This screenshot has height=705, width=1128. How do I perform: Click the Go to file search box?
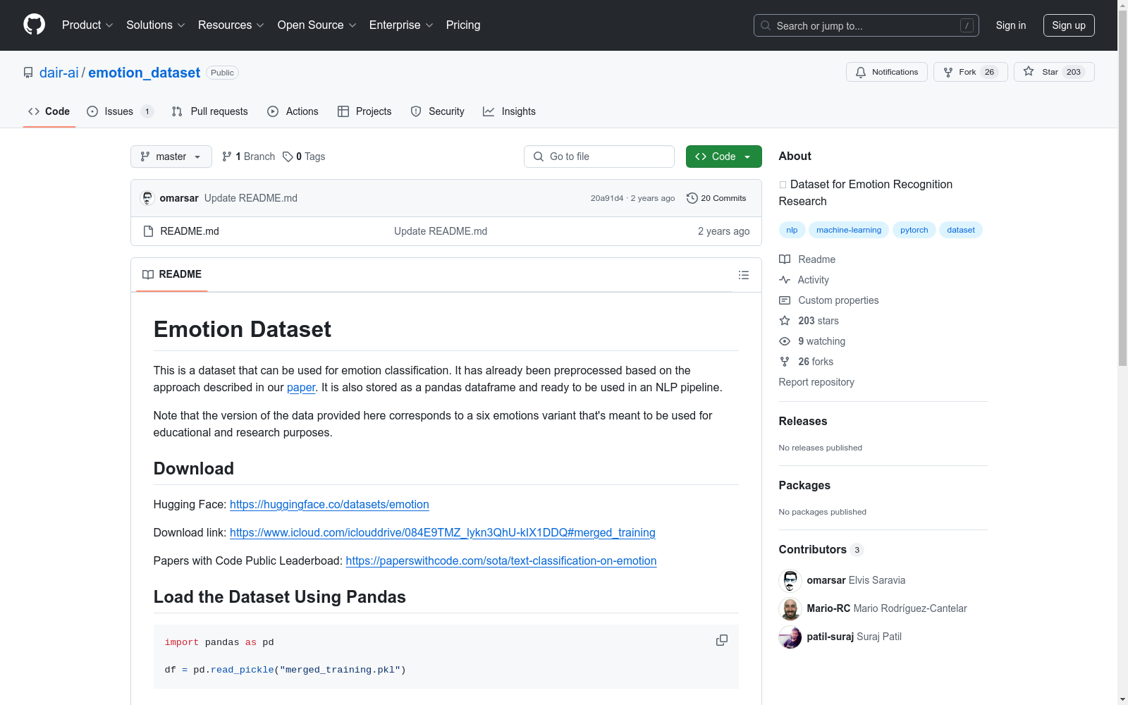(x=599, y=157)
